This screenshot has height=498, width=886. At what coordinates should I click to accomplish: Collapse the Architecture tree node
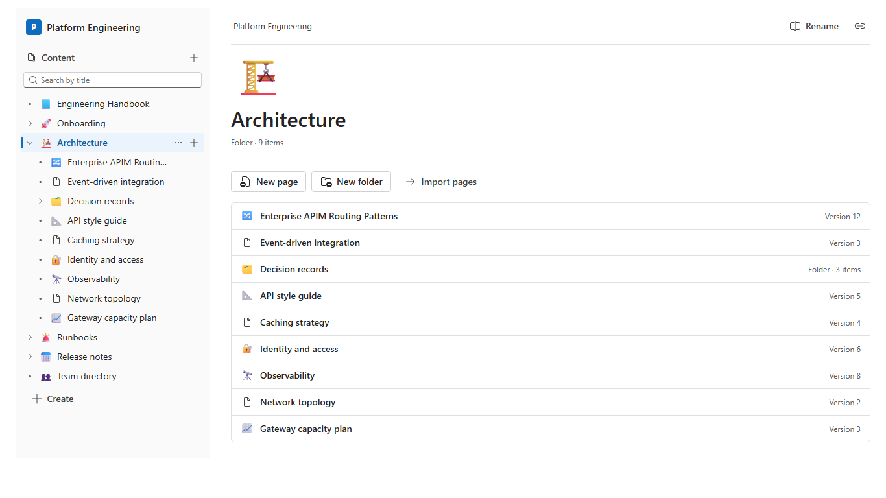point(30,143)
